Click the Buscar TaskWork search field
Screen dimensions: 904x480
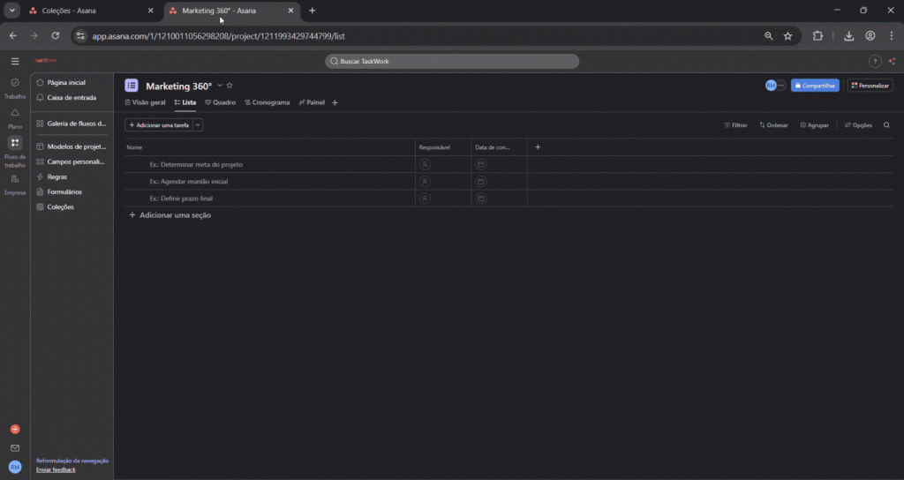coord(452,61)
